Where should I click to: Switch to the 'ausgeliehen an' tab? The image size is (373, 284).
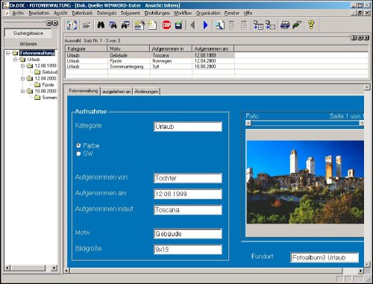point(116,92)
